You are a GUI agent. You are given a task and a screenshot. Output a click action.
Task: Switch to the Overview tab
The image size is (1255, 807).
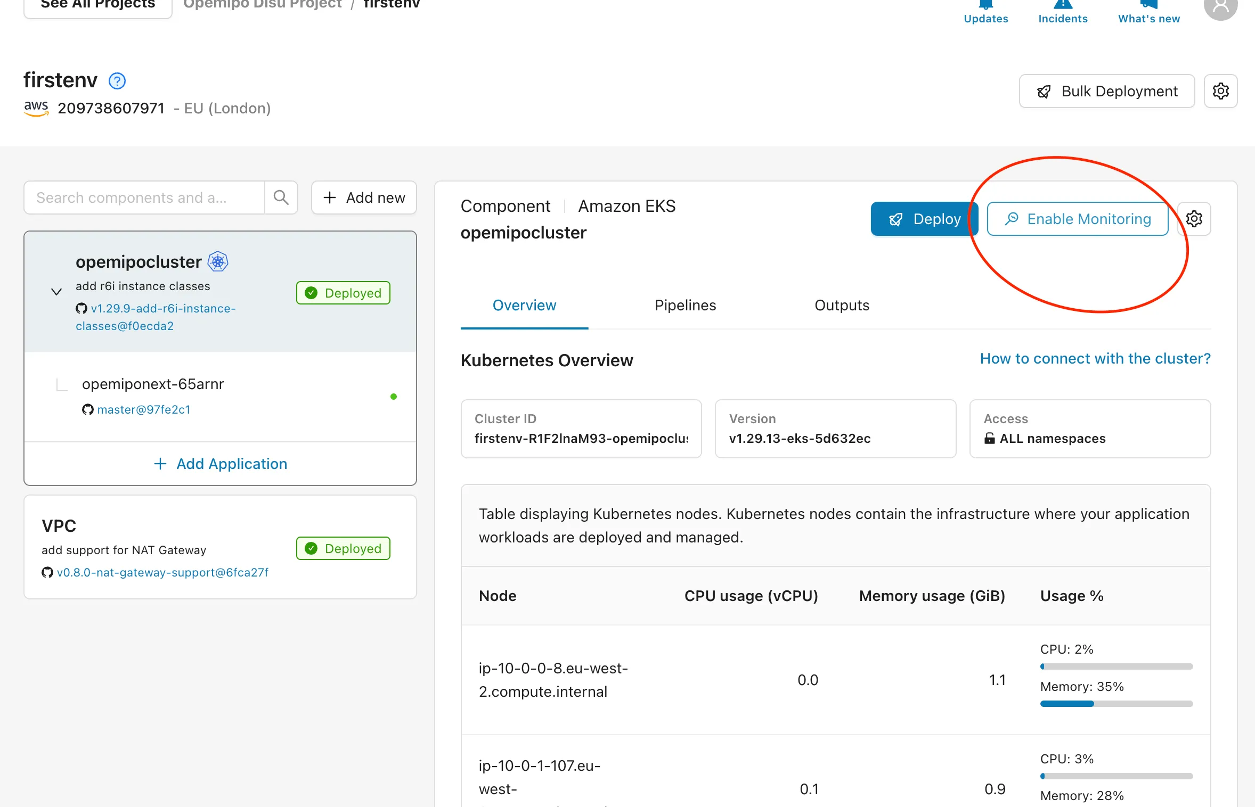[524, 305]
